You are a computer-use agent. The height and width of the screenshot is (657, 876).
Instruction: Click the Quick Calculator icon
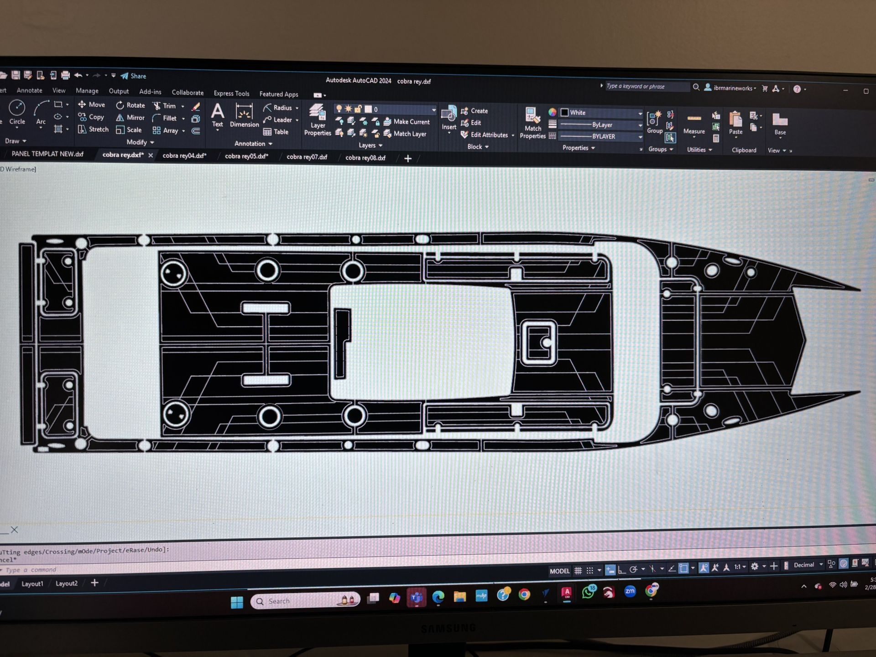tap(716, 138)
